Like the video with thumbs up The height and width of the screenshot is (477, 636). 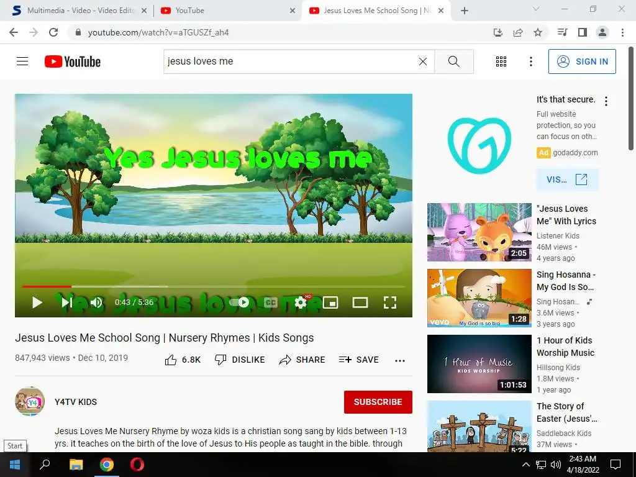click(183, 360)
